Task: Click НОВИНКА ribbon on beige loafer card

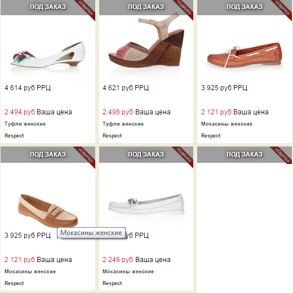Action: 86,157
